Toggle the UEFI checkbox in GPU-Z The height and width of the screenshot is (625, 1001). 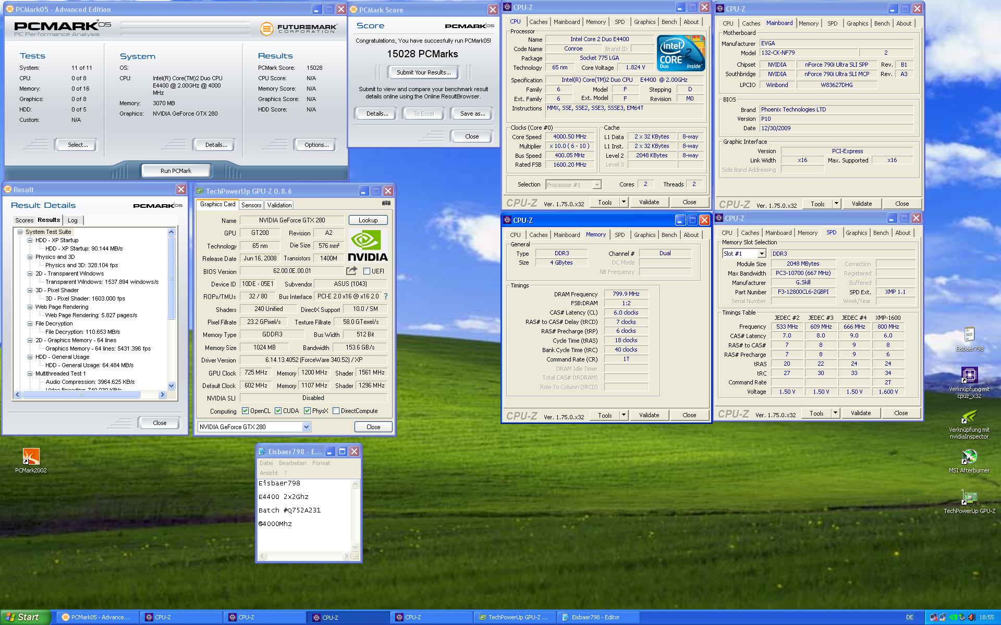point(367,271)
